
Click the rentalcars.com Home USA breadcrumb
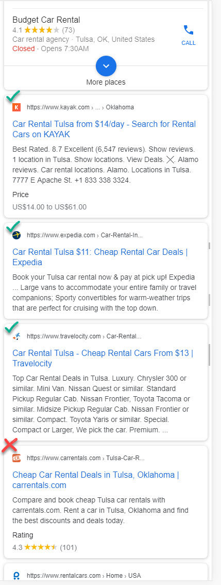tap(84, 576)
